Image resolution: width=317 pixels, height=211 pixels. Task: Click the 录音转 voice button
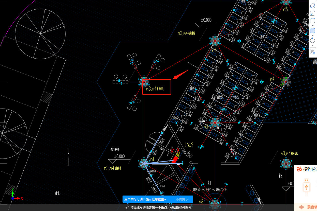tap(308, 207)
